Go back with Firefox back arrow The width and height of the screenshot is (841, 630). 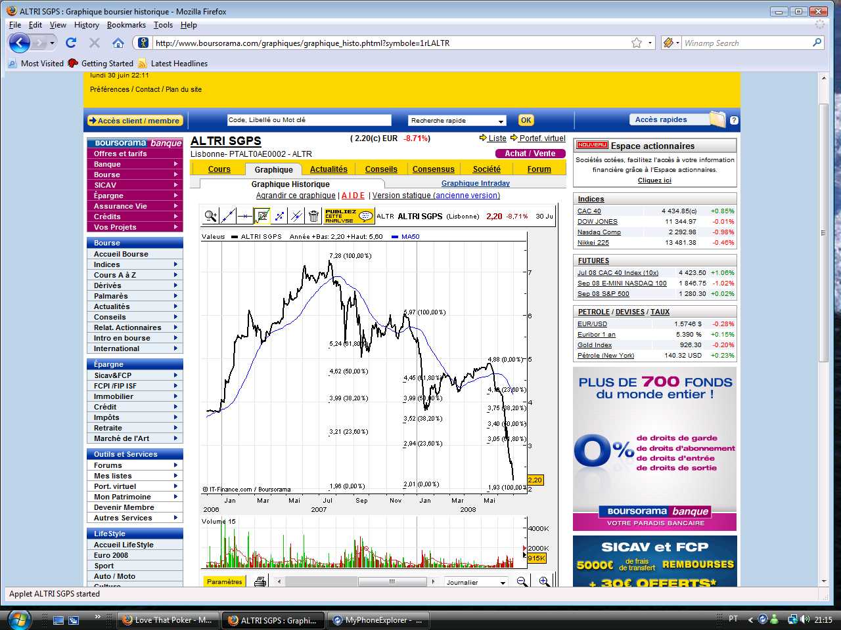20,43
